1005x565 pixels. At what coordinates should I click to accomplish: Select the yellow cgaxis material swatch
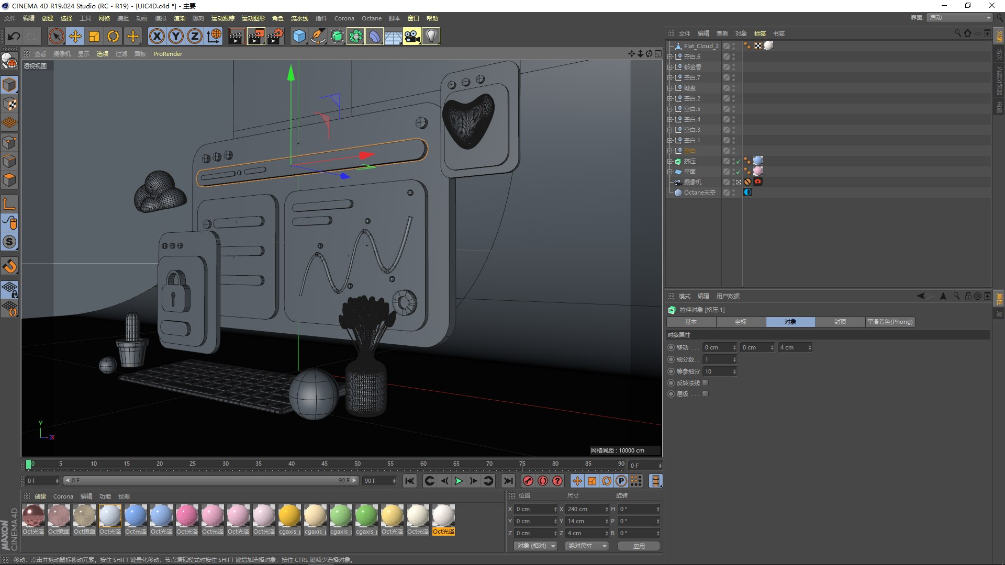pyautogui.click(x=289, y=516)
